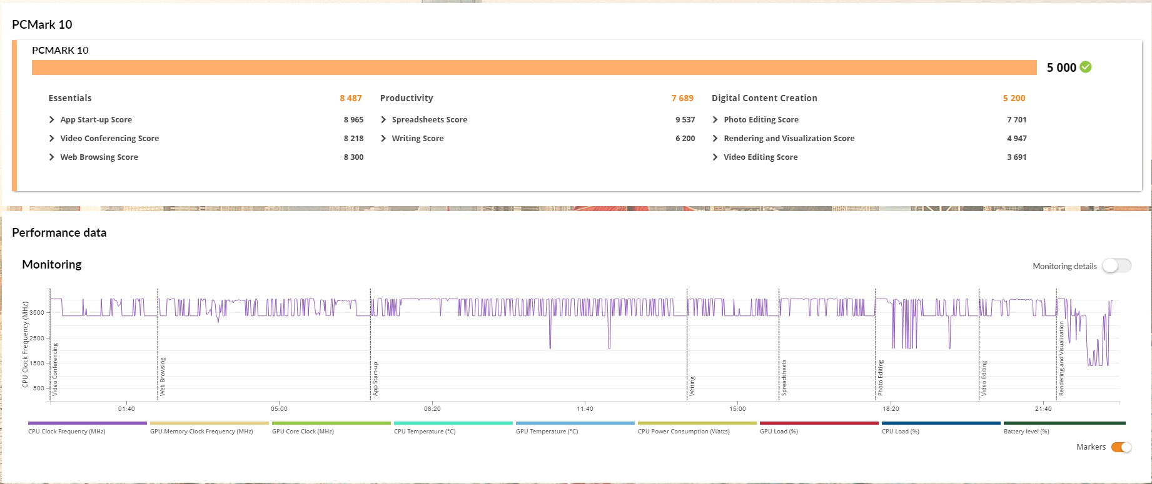This screenshot has width=1152, height=484.
Task: Click the Productivity score 7 689
Action: pos(682,98)
